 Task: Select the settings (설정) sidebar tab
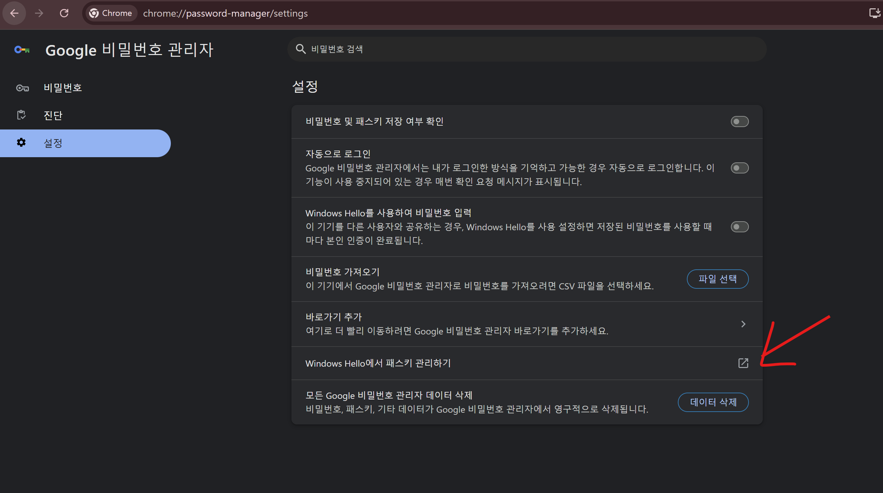coord(53,143)
